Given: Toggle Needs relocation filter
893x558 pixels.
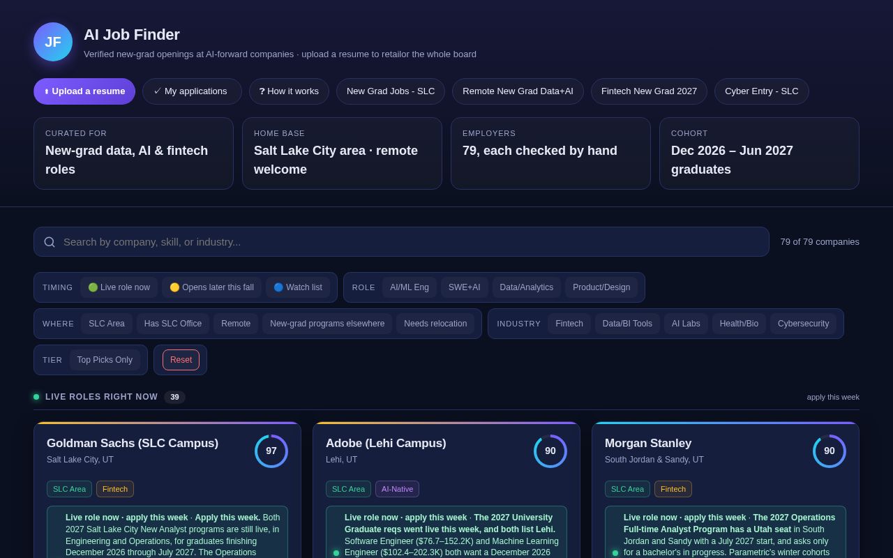Looking at the screenshot, I should (x=435, y=324).
